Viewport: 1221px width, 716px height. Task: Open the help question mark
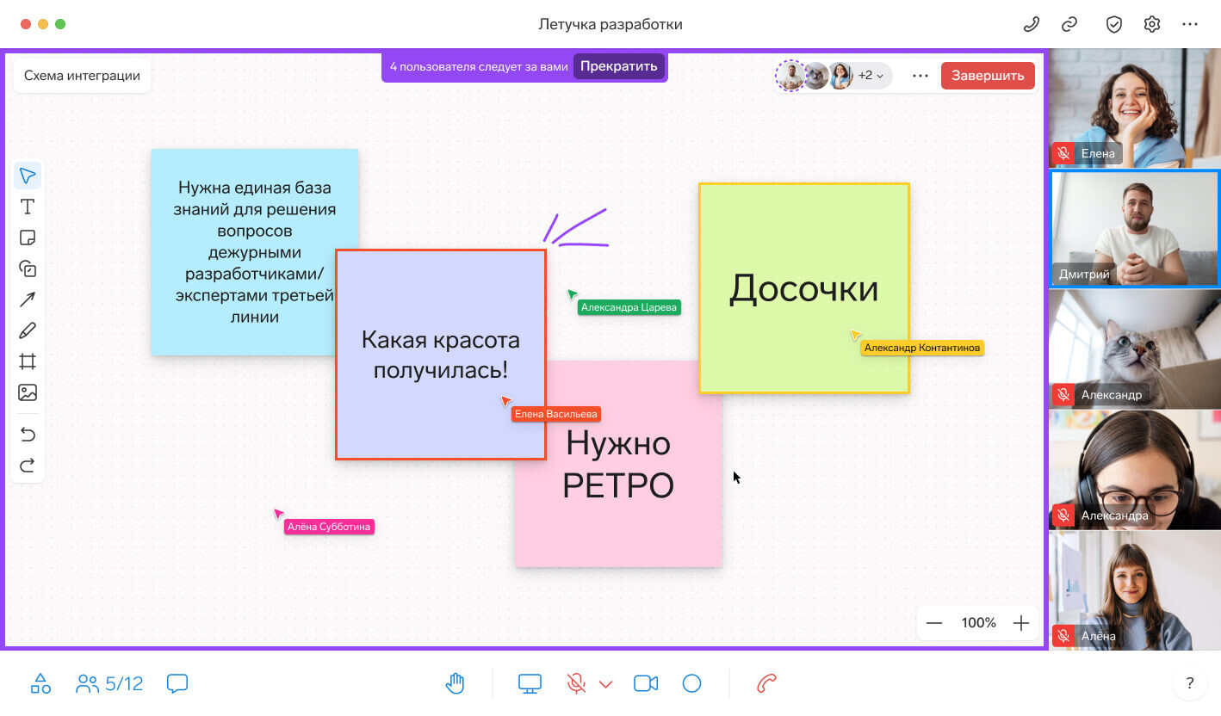pos(1190,683)
